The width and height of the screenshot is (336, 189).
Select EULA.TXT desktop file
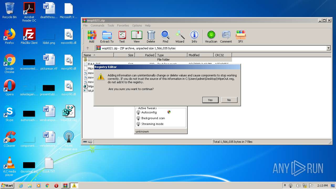pyautogui.click(x=49, y=165)
